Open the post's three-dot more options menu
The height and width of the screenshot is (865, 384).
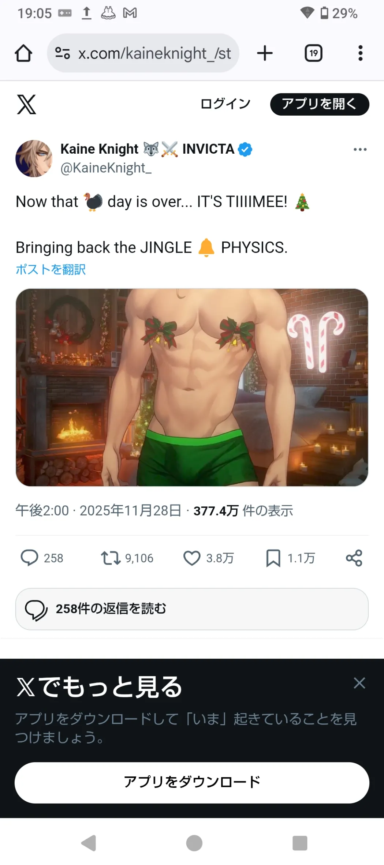point(360,149)
